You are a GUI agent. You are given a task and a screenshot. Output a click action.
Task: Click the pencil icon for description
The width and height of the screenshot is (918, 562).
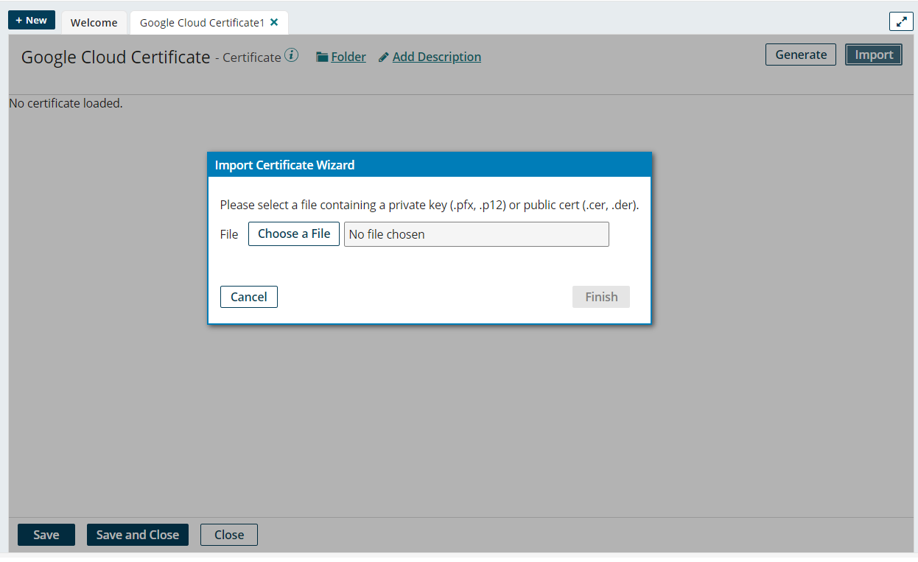[x=384, y=57]
